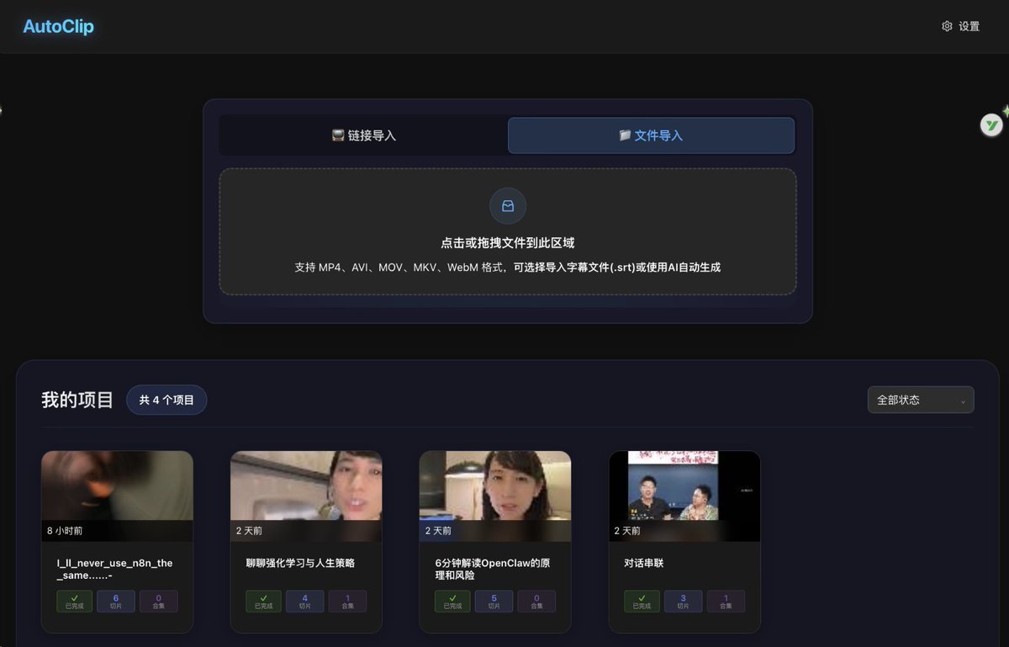Open the 设置 settings menu
The width and height of the screenshot is (1009, 647).
point(962,26)
